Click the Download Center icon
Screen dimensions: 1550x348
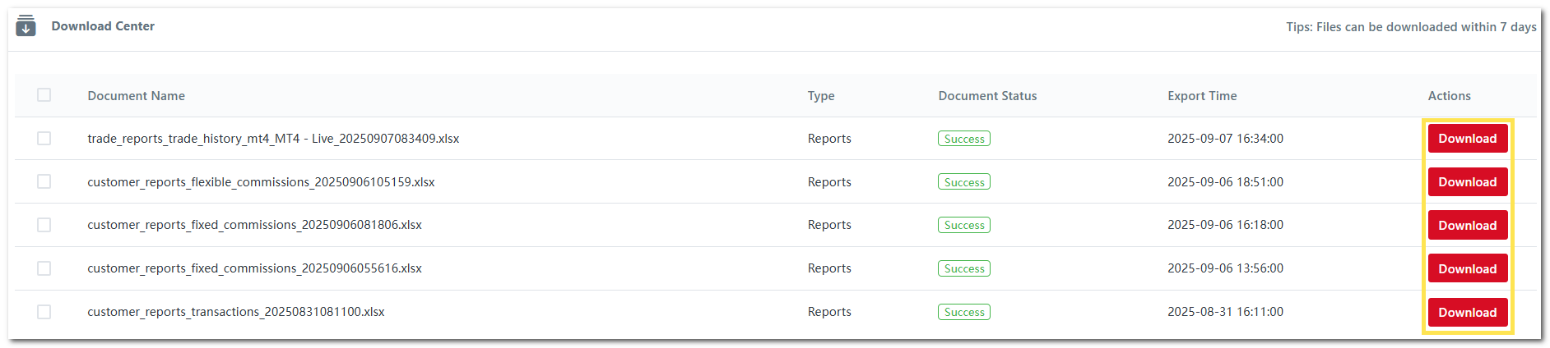point(26,26)
